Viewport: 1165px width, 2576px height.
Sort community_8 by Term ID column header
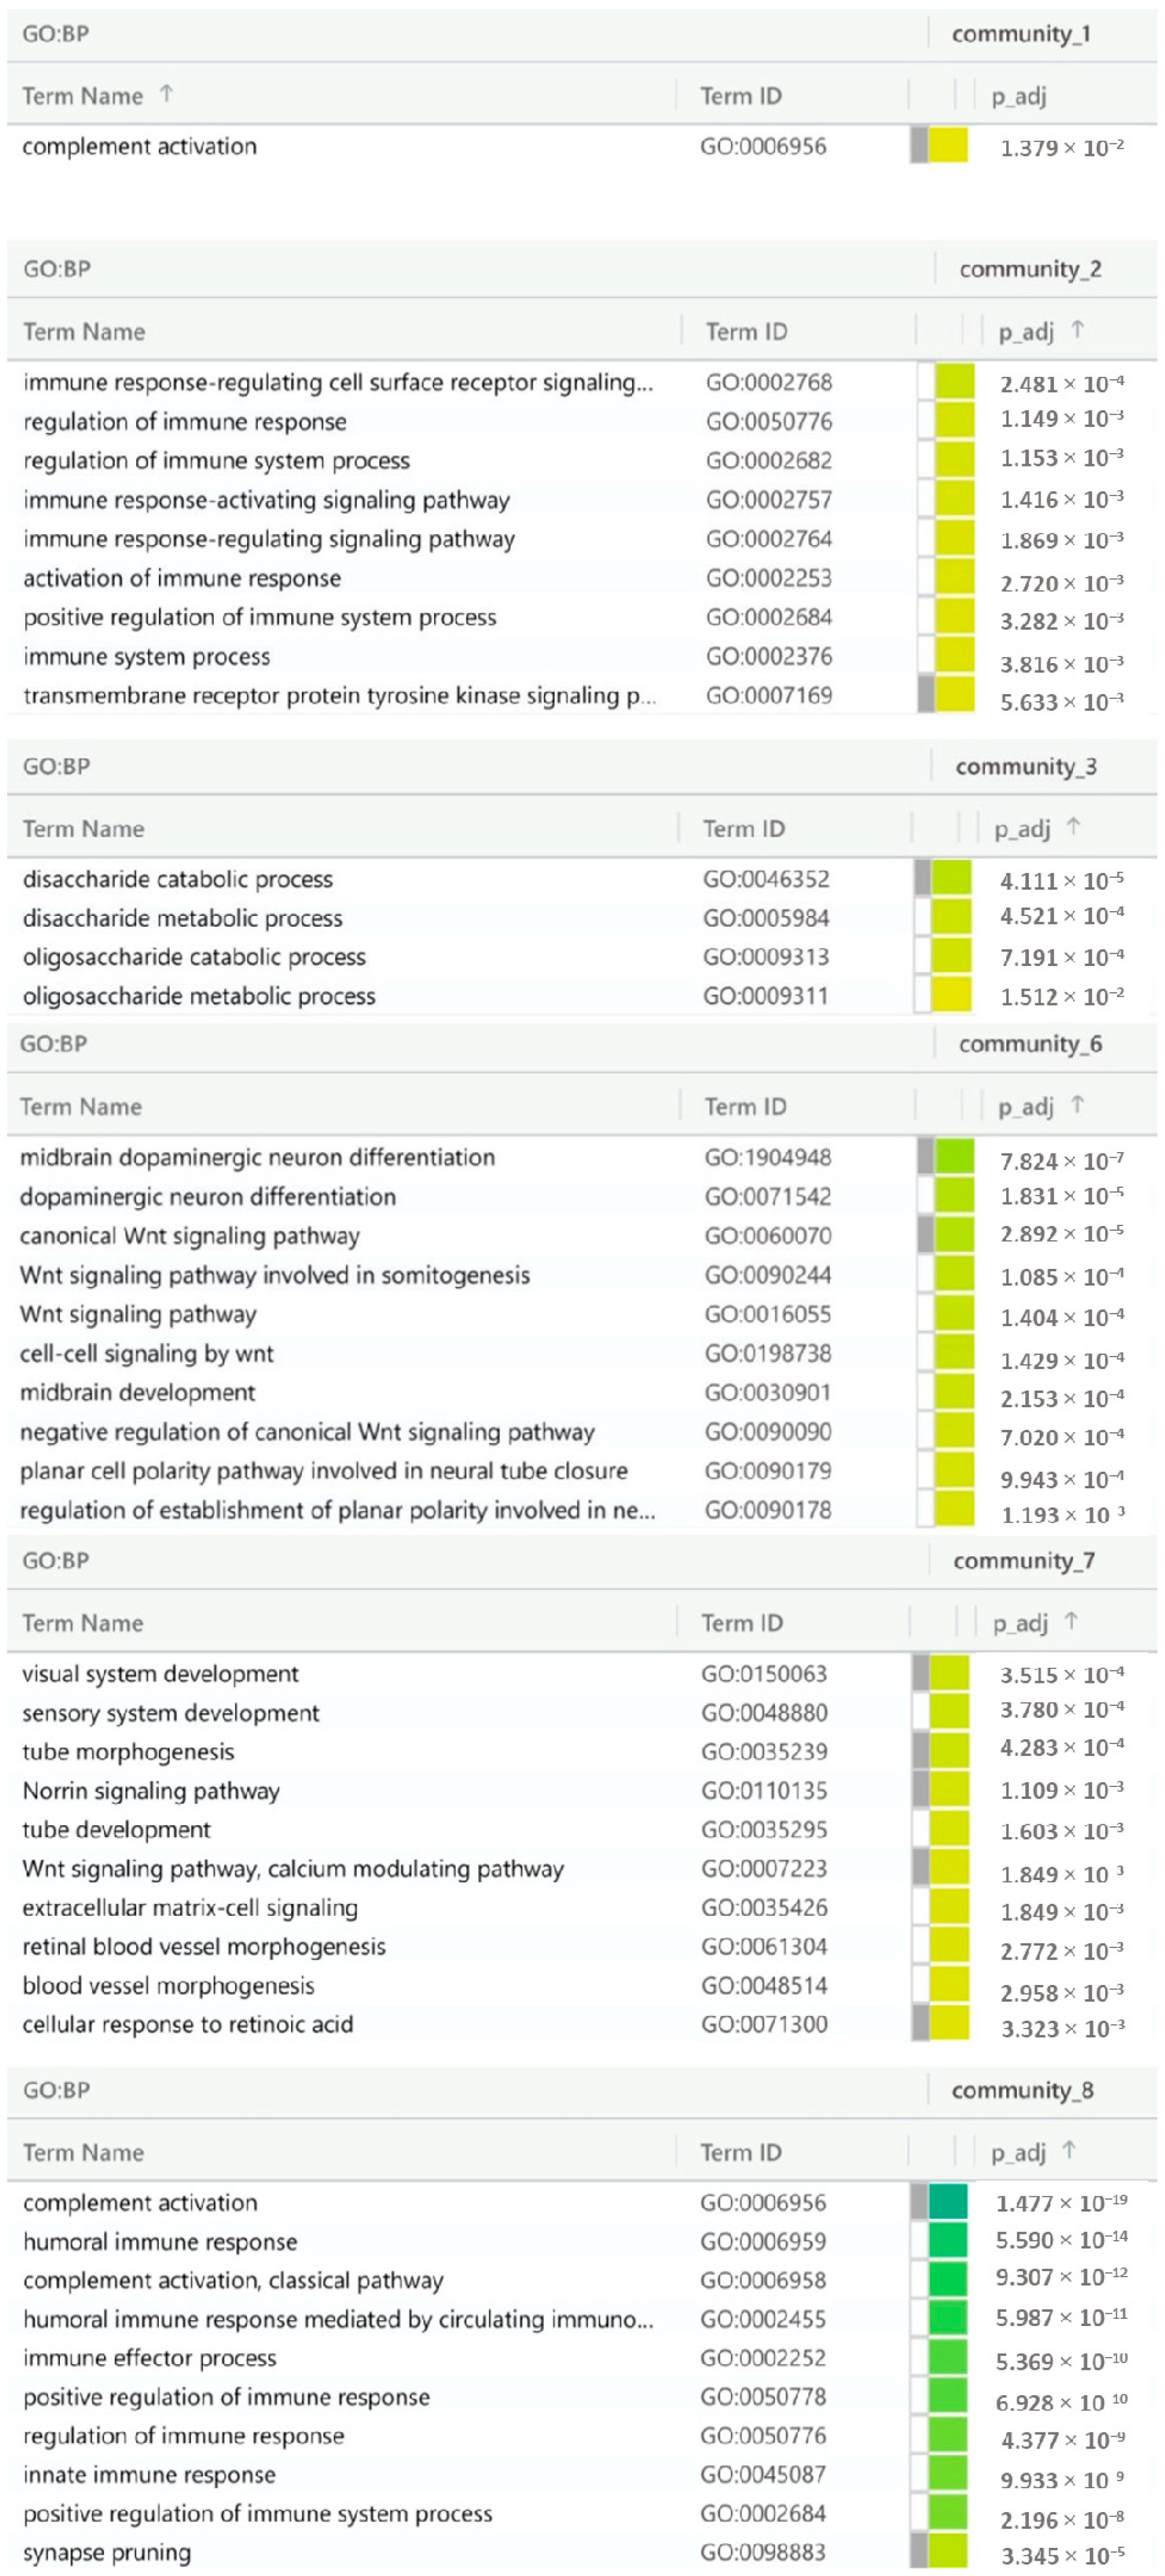click(x=740, y=2152)
